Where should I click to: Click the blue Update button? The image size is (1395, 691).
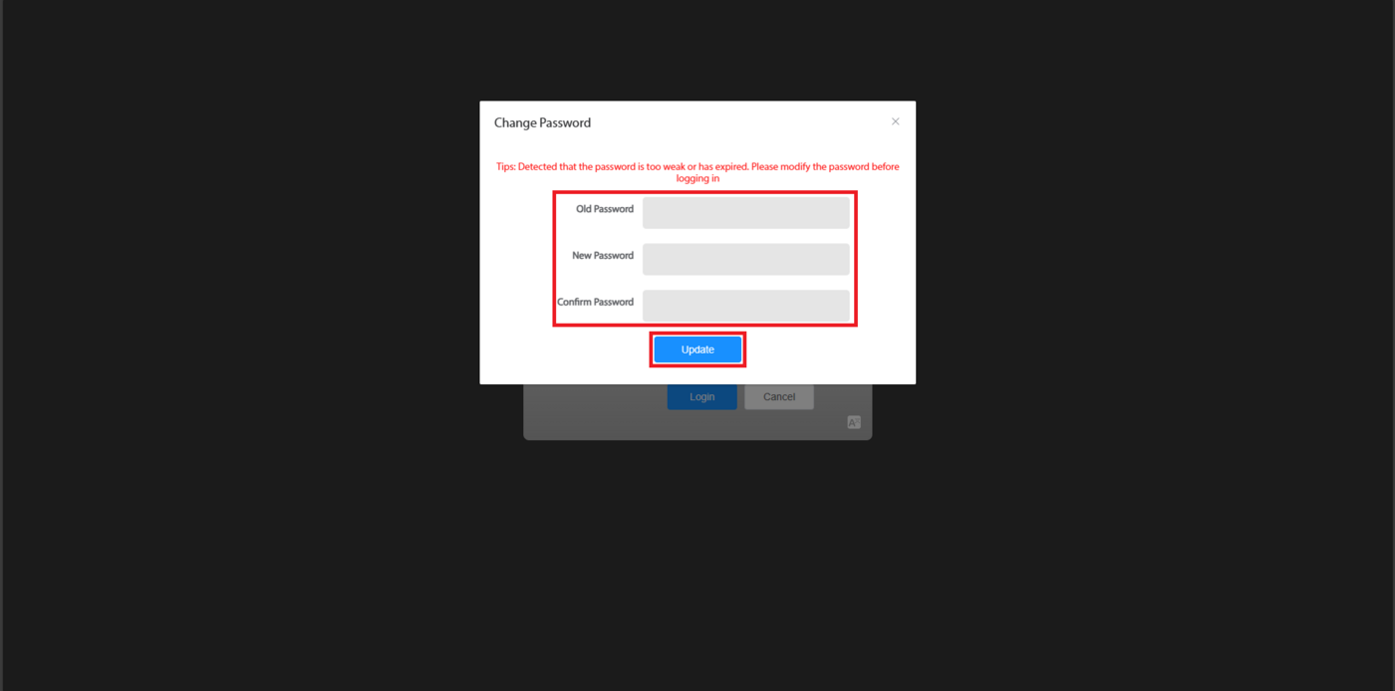coord(697,349)
